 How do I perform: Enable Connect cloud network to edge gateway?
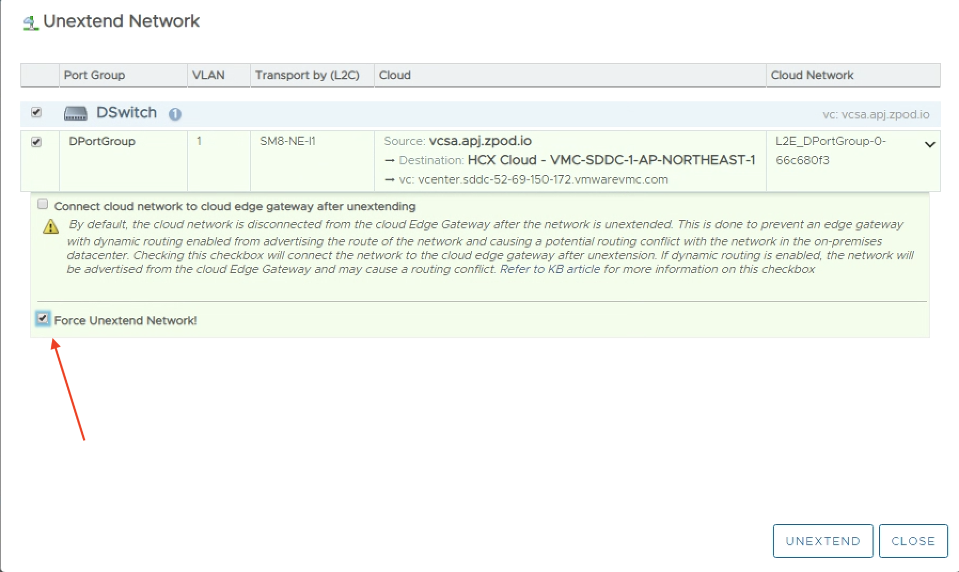[x=43, y=204]
